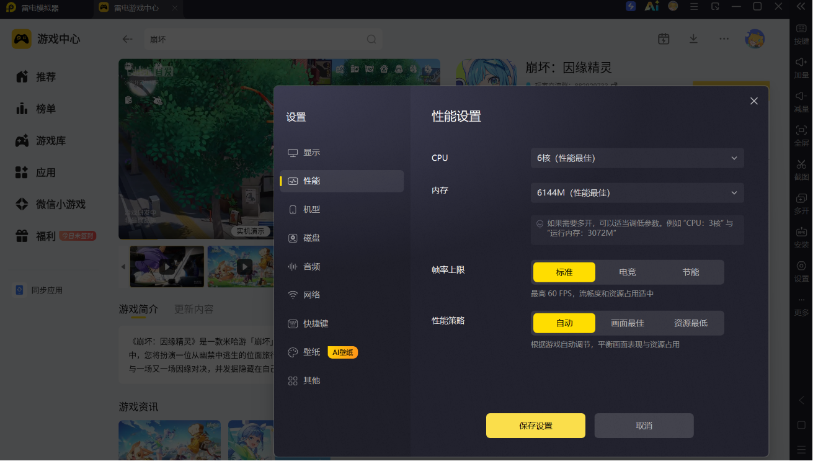The width and height of the screenshot is (813, 461).
Task: Open 快捷键 settings category
Action: coord(342,324)
